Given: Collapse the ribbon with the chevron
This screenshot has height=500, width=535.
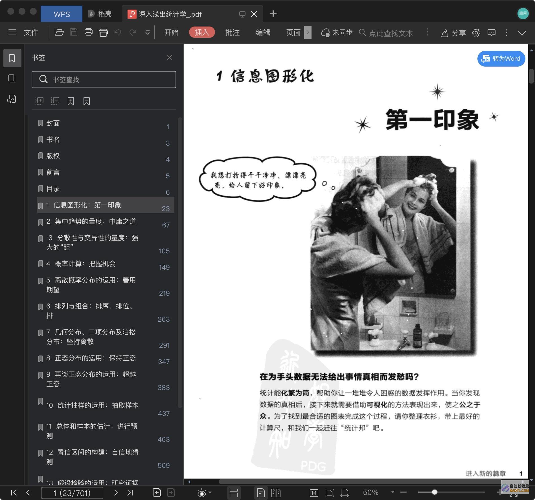Looking at the screenshot, I should tap(522, 33).
